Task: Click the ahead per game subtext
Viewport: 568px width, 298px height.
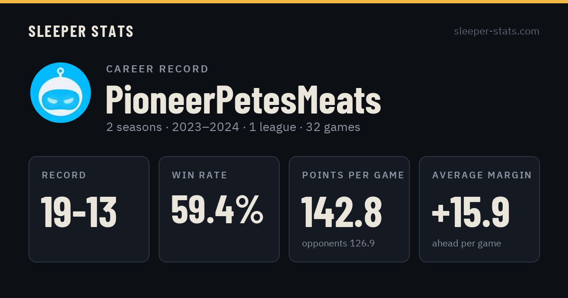Action: 467,244
